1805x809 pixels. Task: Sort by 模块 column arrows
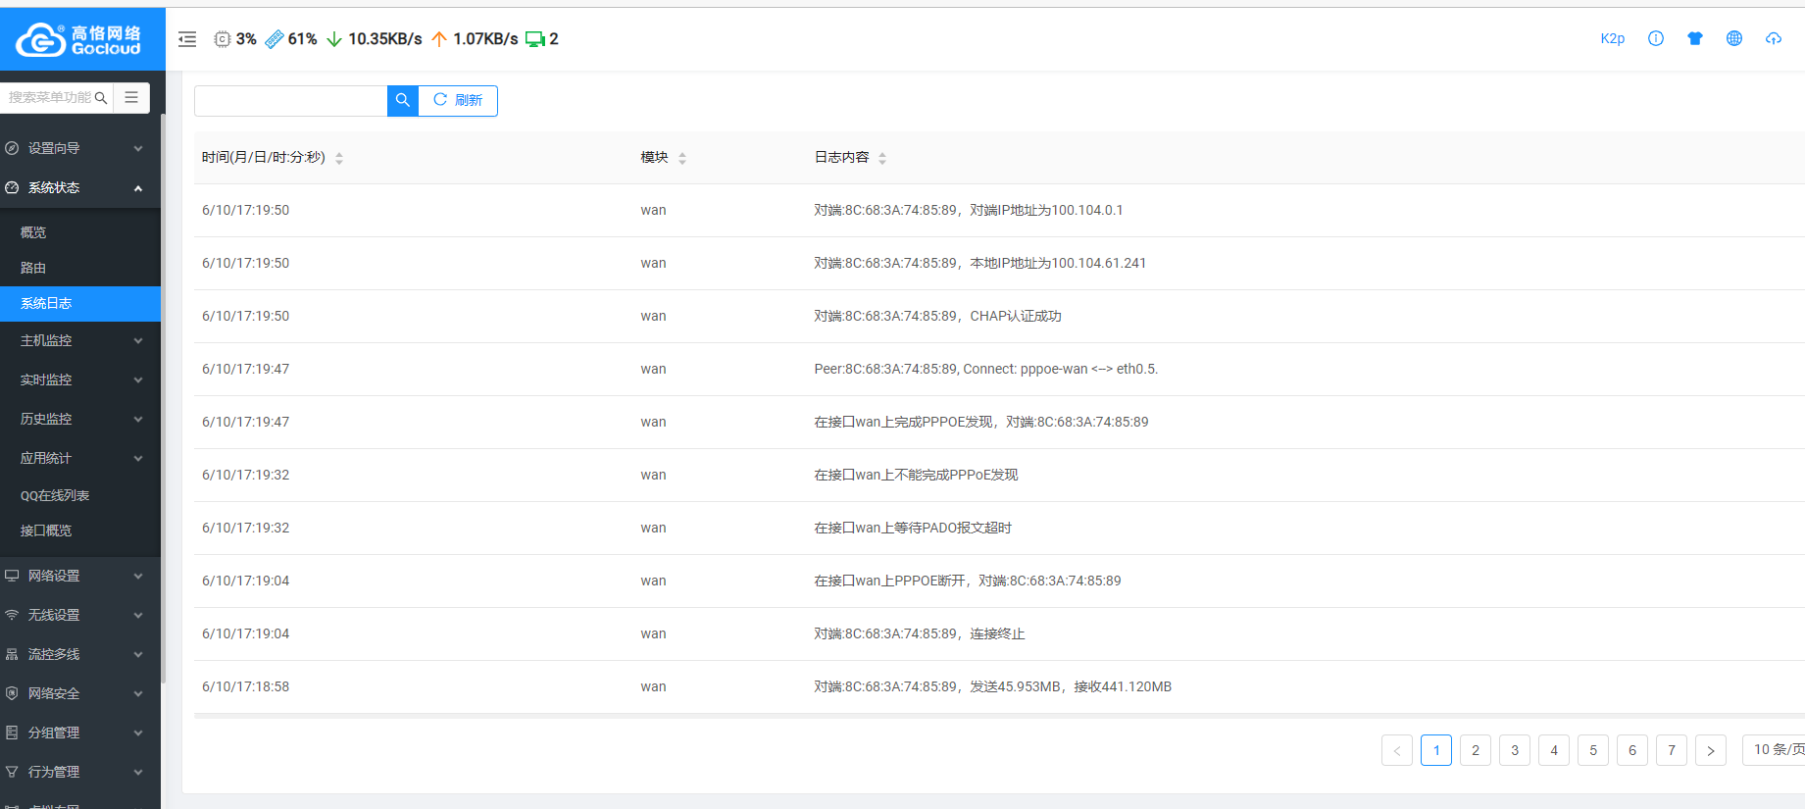pyautogui.click(x=682, y=158)
